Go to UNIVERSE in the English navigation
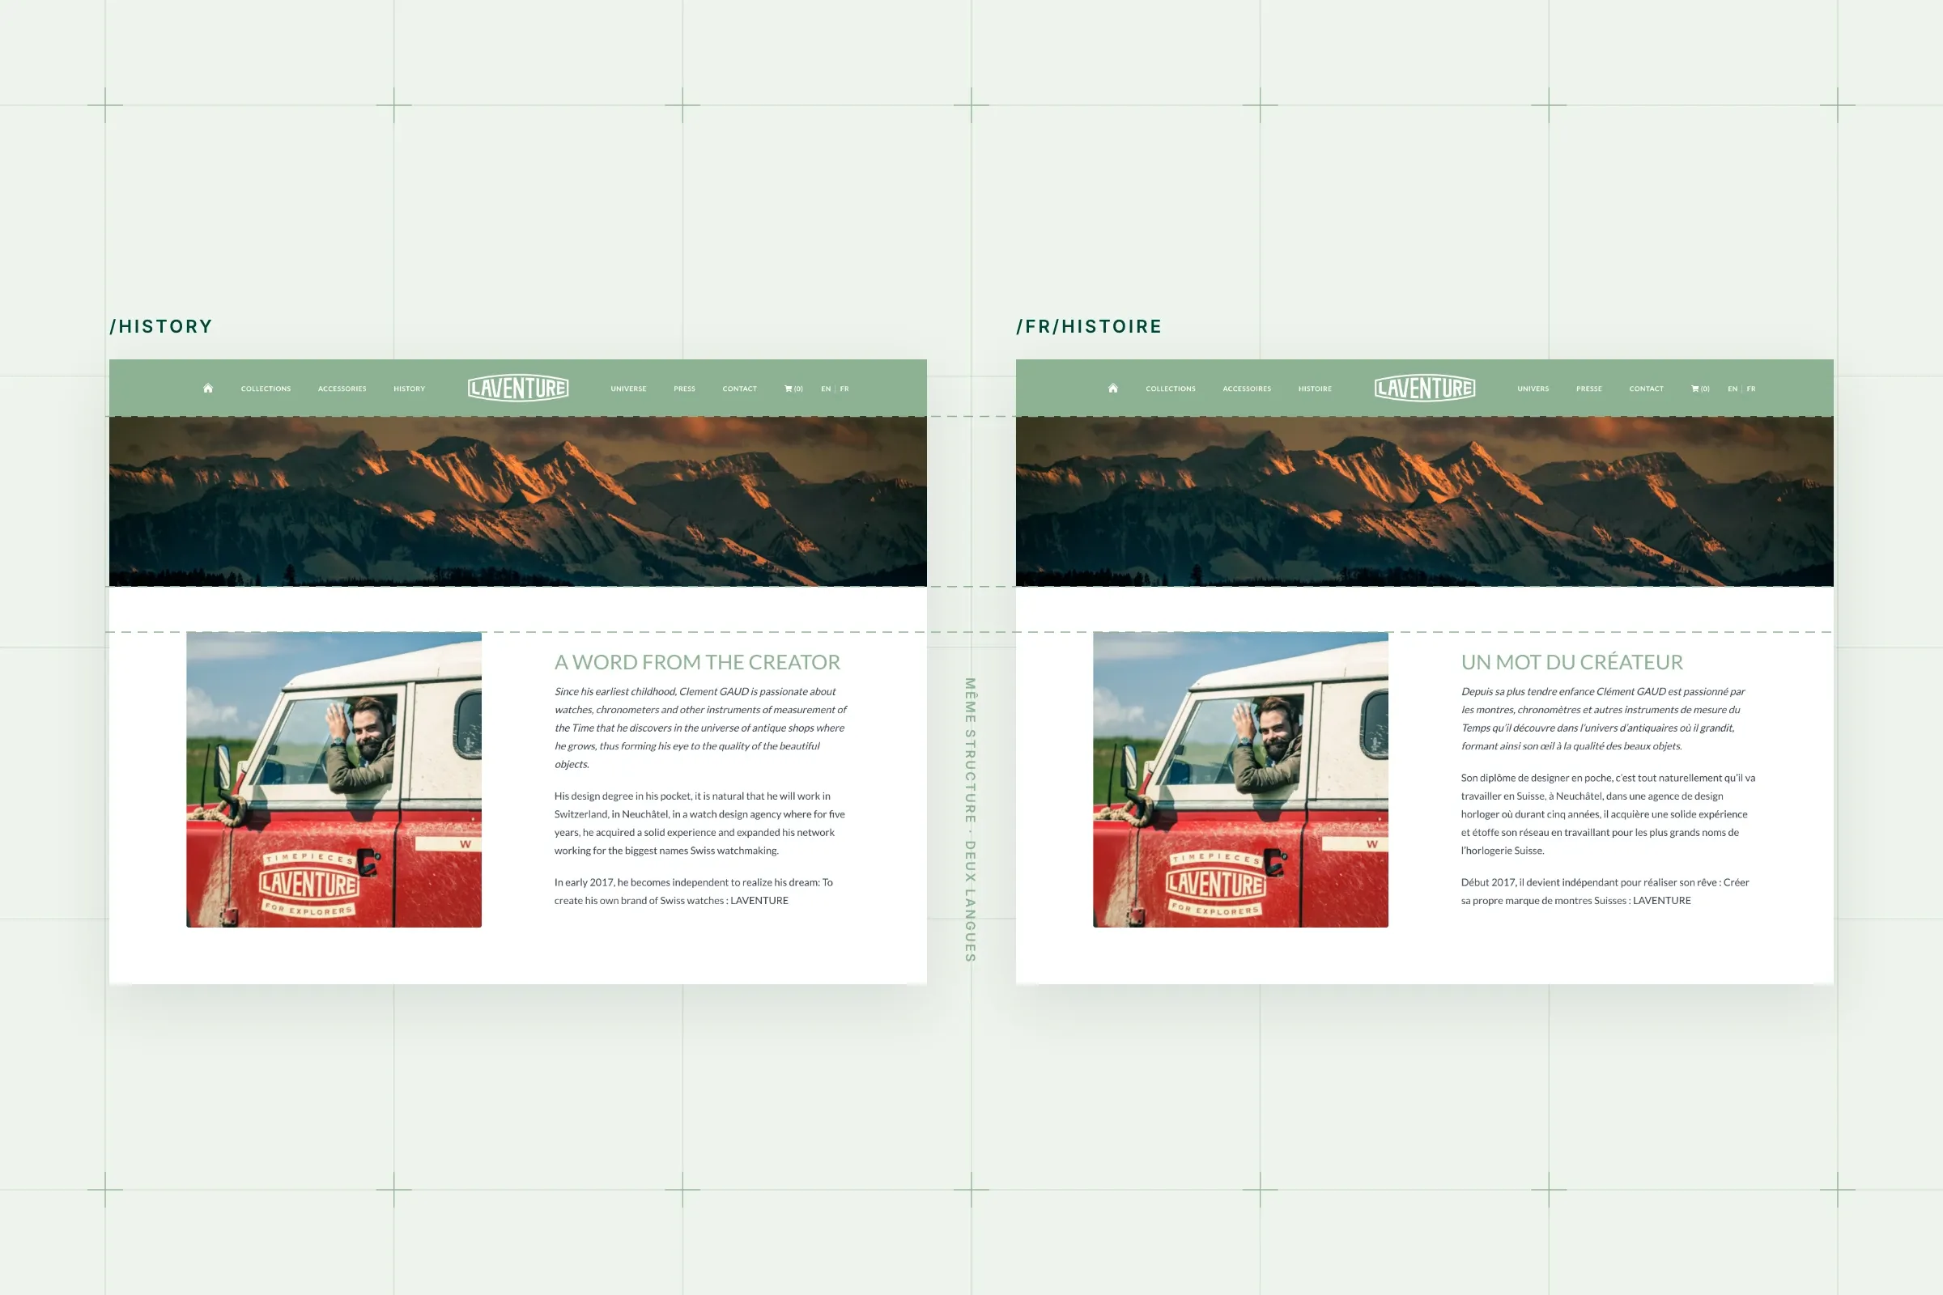Viewport: 1943px width, 1295px height. click(629, 389)
